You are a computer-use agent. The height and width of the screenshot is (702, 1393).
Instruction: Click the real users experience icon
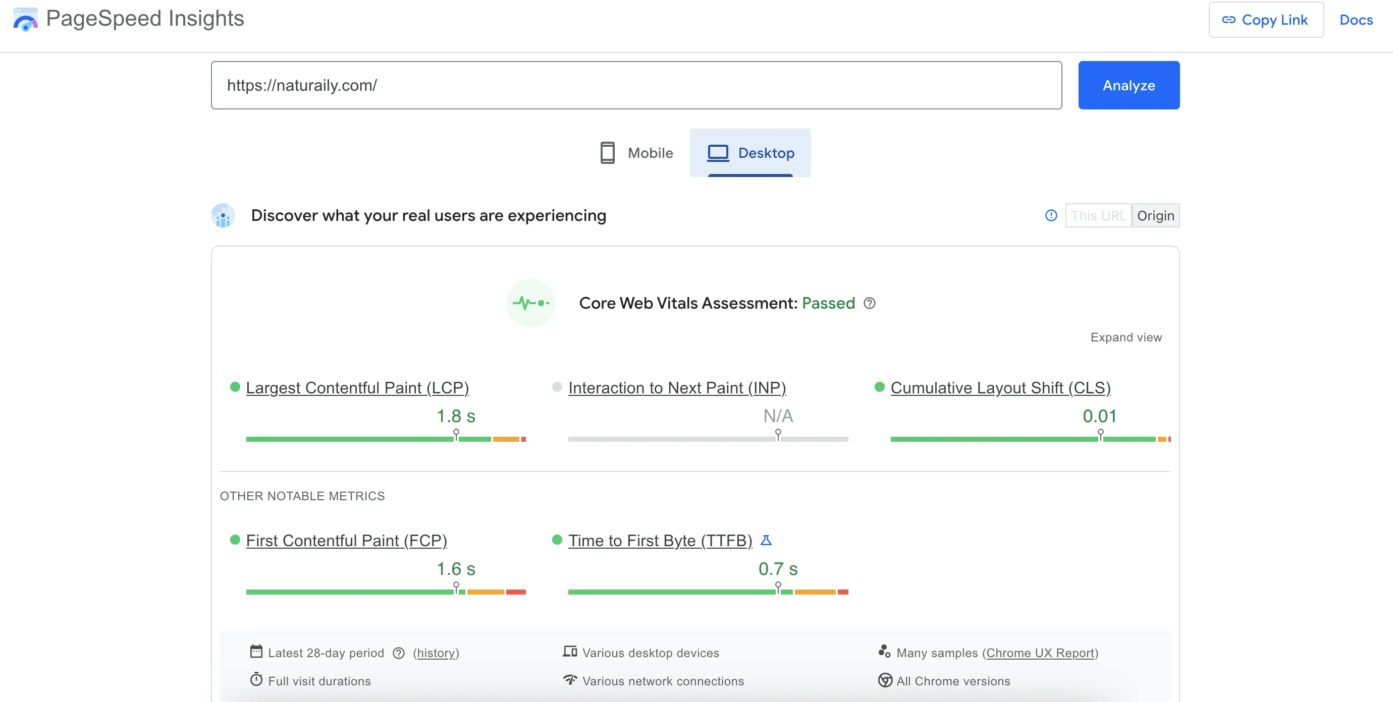[223, 216]
